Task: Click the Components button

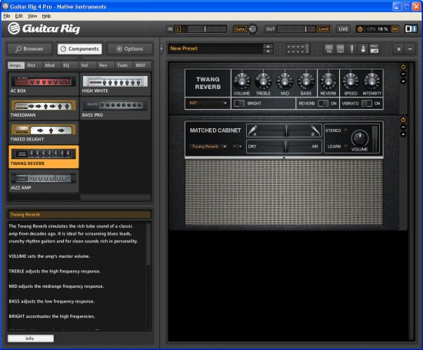Action: (80, 49)
